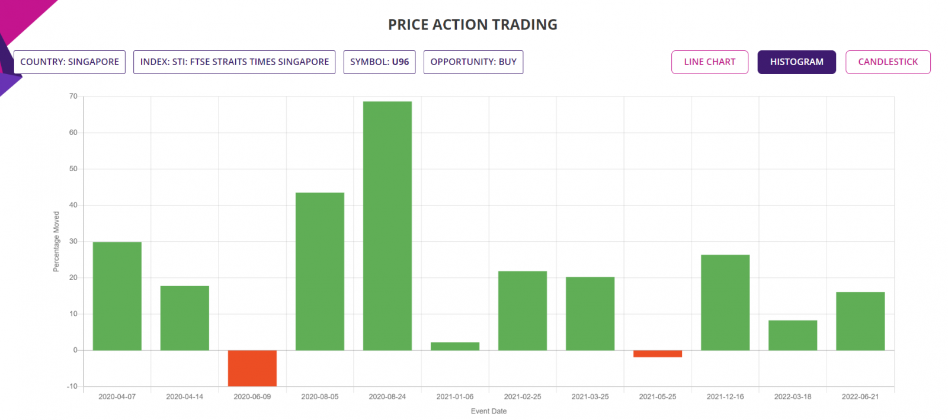Screen dimensions: 948x420
Task: Click the red bar for 2020-06-09
Action: click(x=252, y=368)
